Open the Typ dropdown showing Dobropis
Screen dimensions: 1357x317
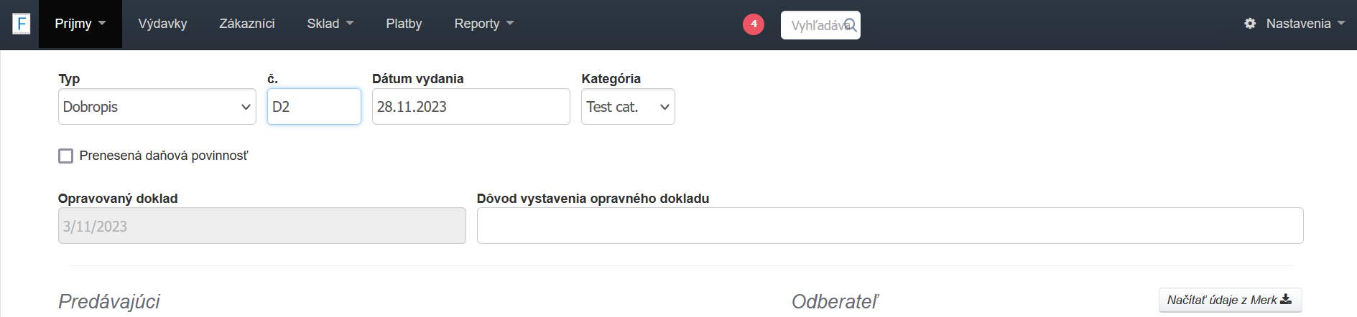click(157, 107)
